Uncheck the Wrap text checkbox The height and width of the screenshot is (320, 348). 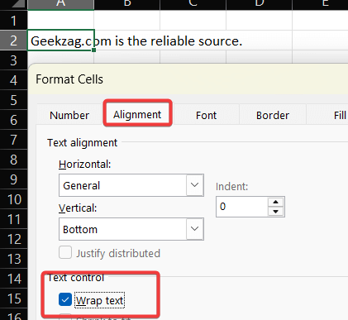(x=65, y=300)
